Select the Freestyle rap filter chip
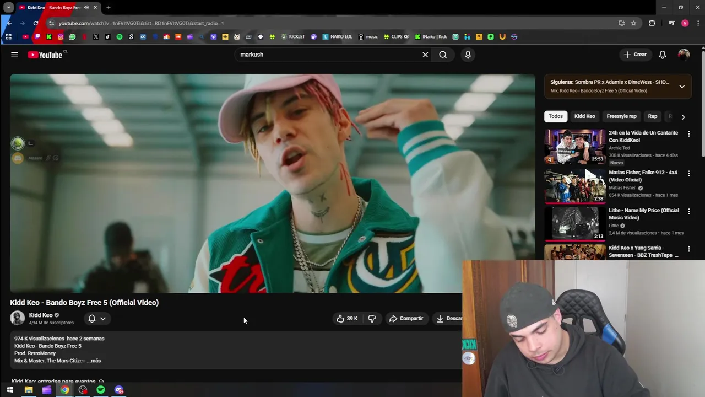The height and width of the screenshot is (397, 705). click(621, 116)
